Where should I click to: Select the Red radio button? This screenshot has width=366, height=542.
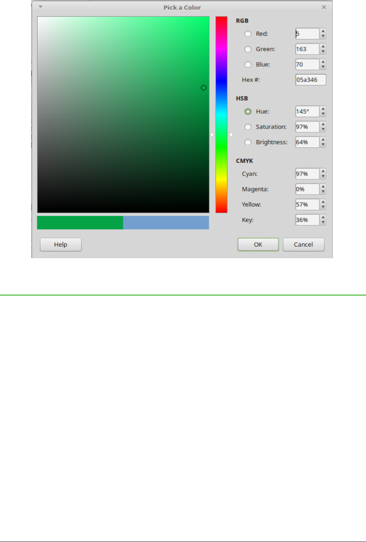[248, 34]
